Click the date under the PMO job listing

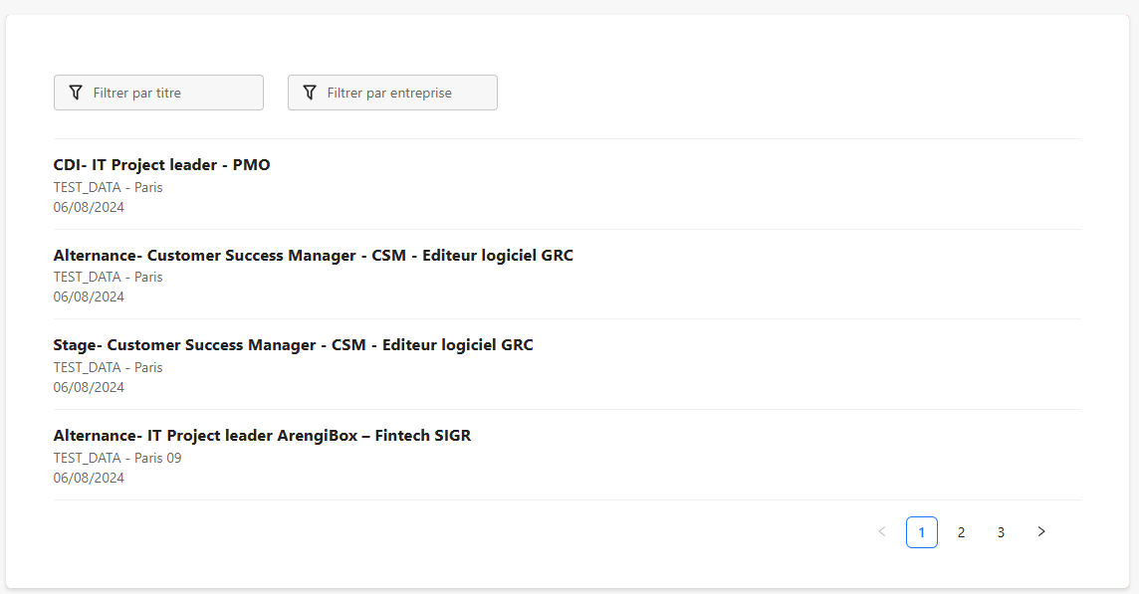click(89, 206)
